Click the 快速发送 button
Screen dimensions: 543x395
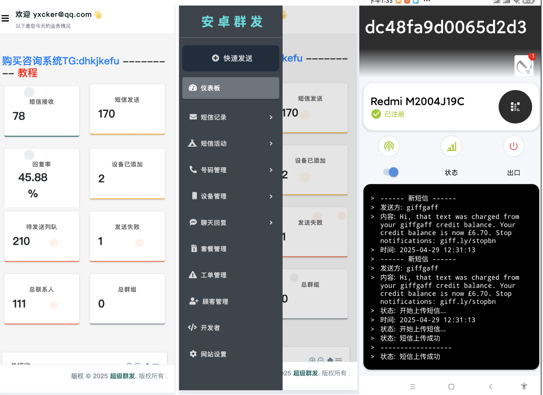(231, 58)
